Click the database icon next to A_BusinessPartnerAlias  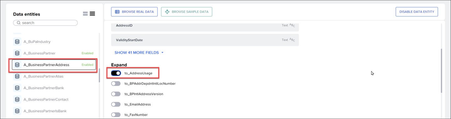pos(17,76)
